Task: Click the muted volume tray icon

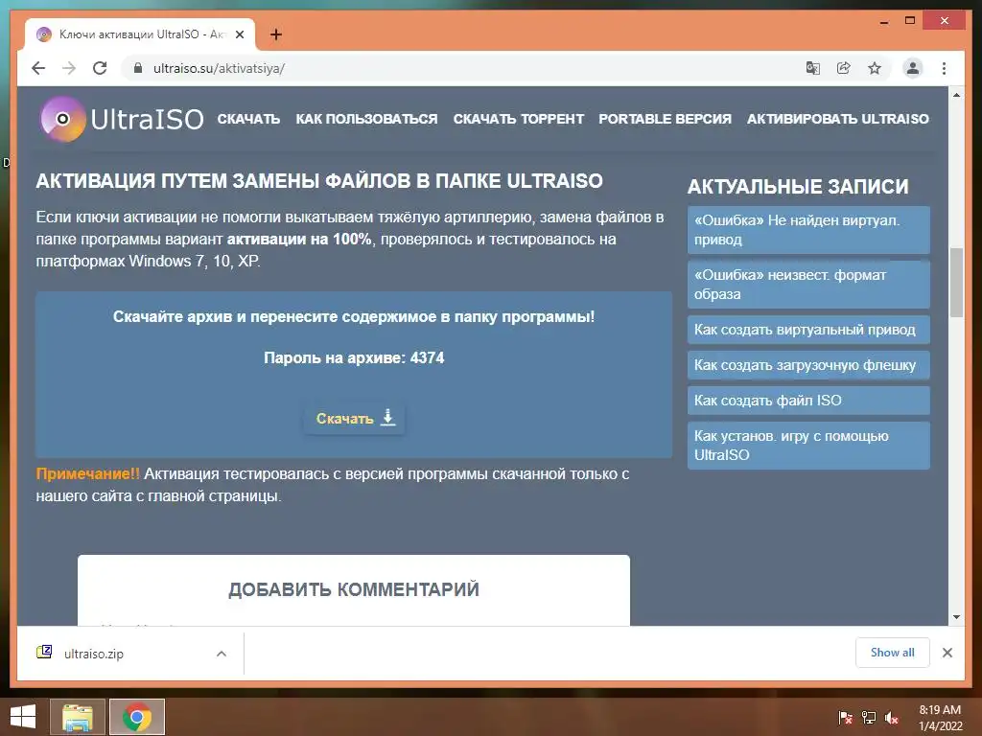Action: pos(892,718)
